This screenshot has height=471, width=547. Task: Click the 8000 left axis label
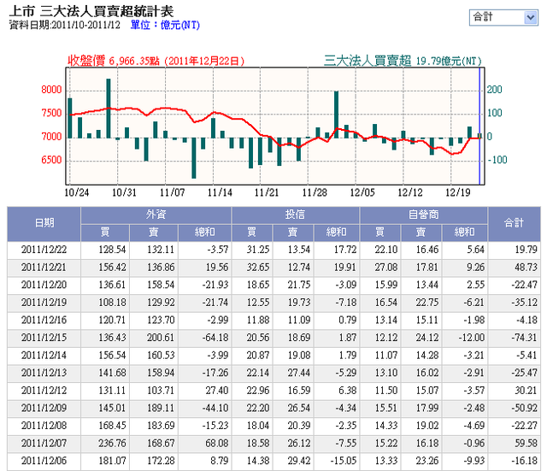click(x=51, y=90)
